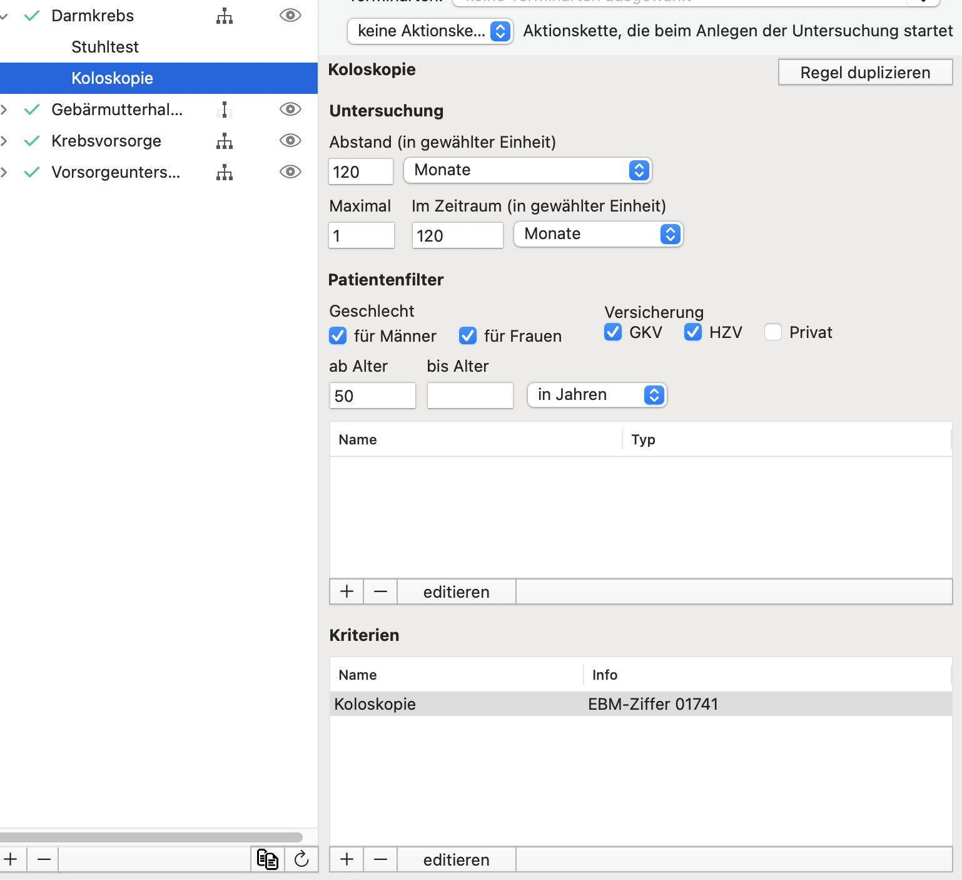The height and width of the screenshot is (880, 962).
Task: Open the 'in Jahren' age unit dropdown
Action: 597,395
